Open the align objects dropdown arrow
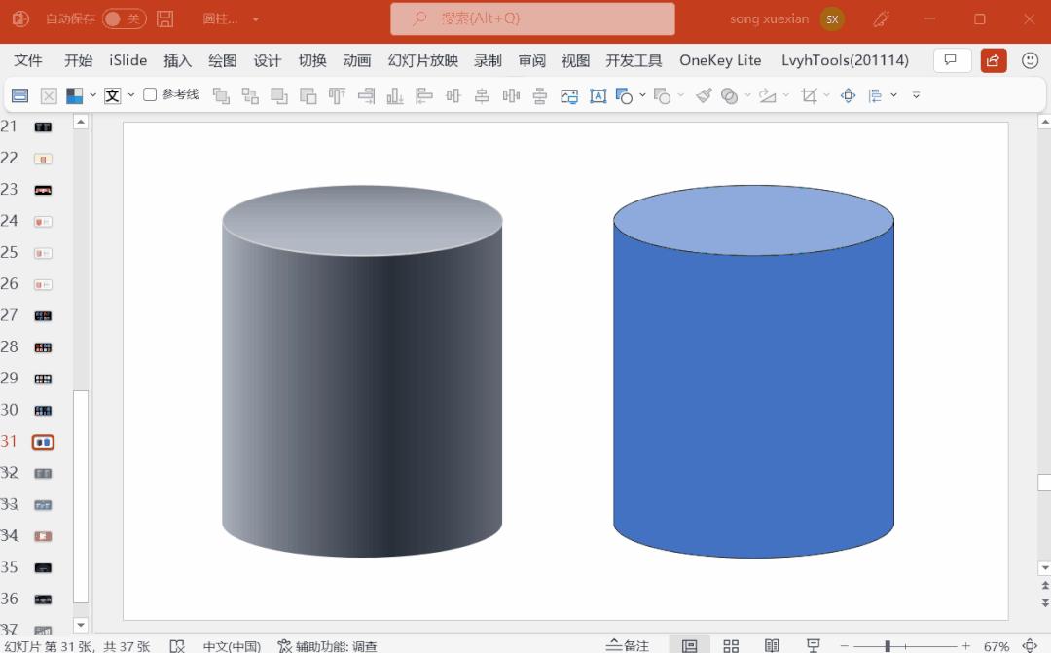1051x653 pixels. tap(893, 95)
